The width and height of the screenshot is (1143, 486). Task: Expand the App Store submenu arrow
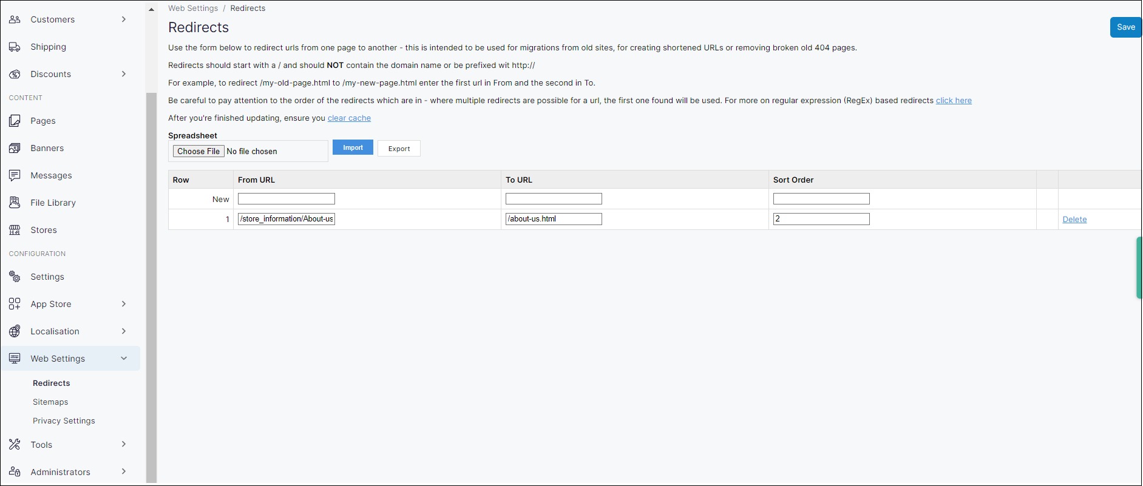pyautogui.click(x=124, y=304)
